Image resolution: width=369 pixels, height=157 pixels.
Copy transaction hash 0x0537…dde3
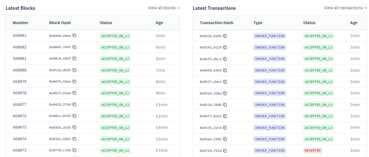pyautogui.click(x=225, y=82)
